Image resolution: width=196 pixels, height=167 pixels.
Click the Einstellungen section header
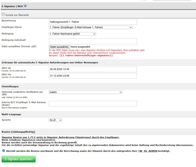click(11, 87)
